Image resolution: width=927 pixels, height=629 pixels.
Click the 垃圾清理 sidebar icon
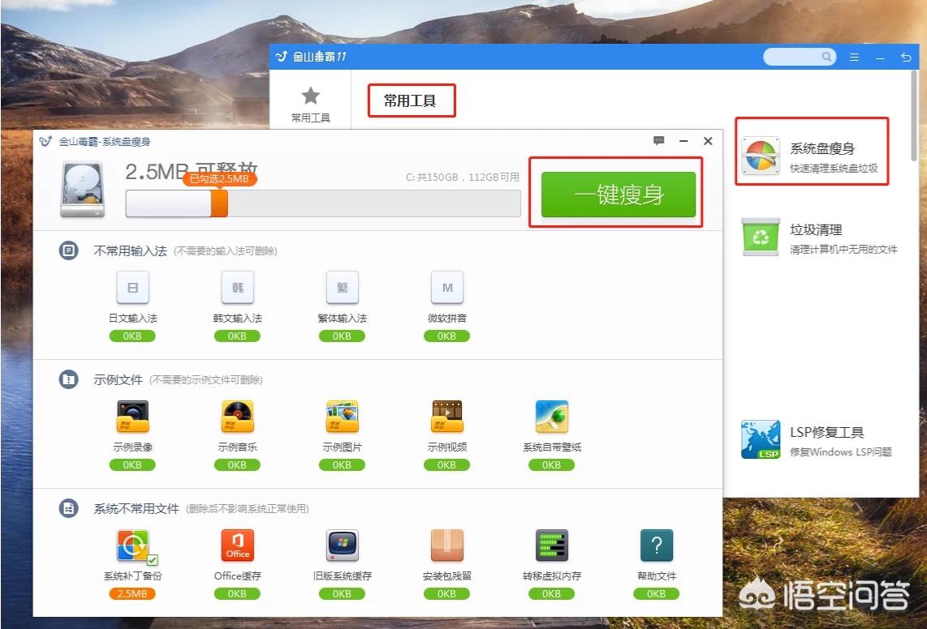tap(760, 237)
